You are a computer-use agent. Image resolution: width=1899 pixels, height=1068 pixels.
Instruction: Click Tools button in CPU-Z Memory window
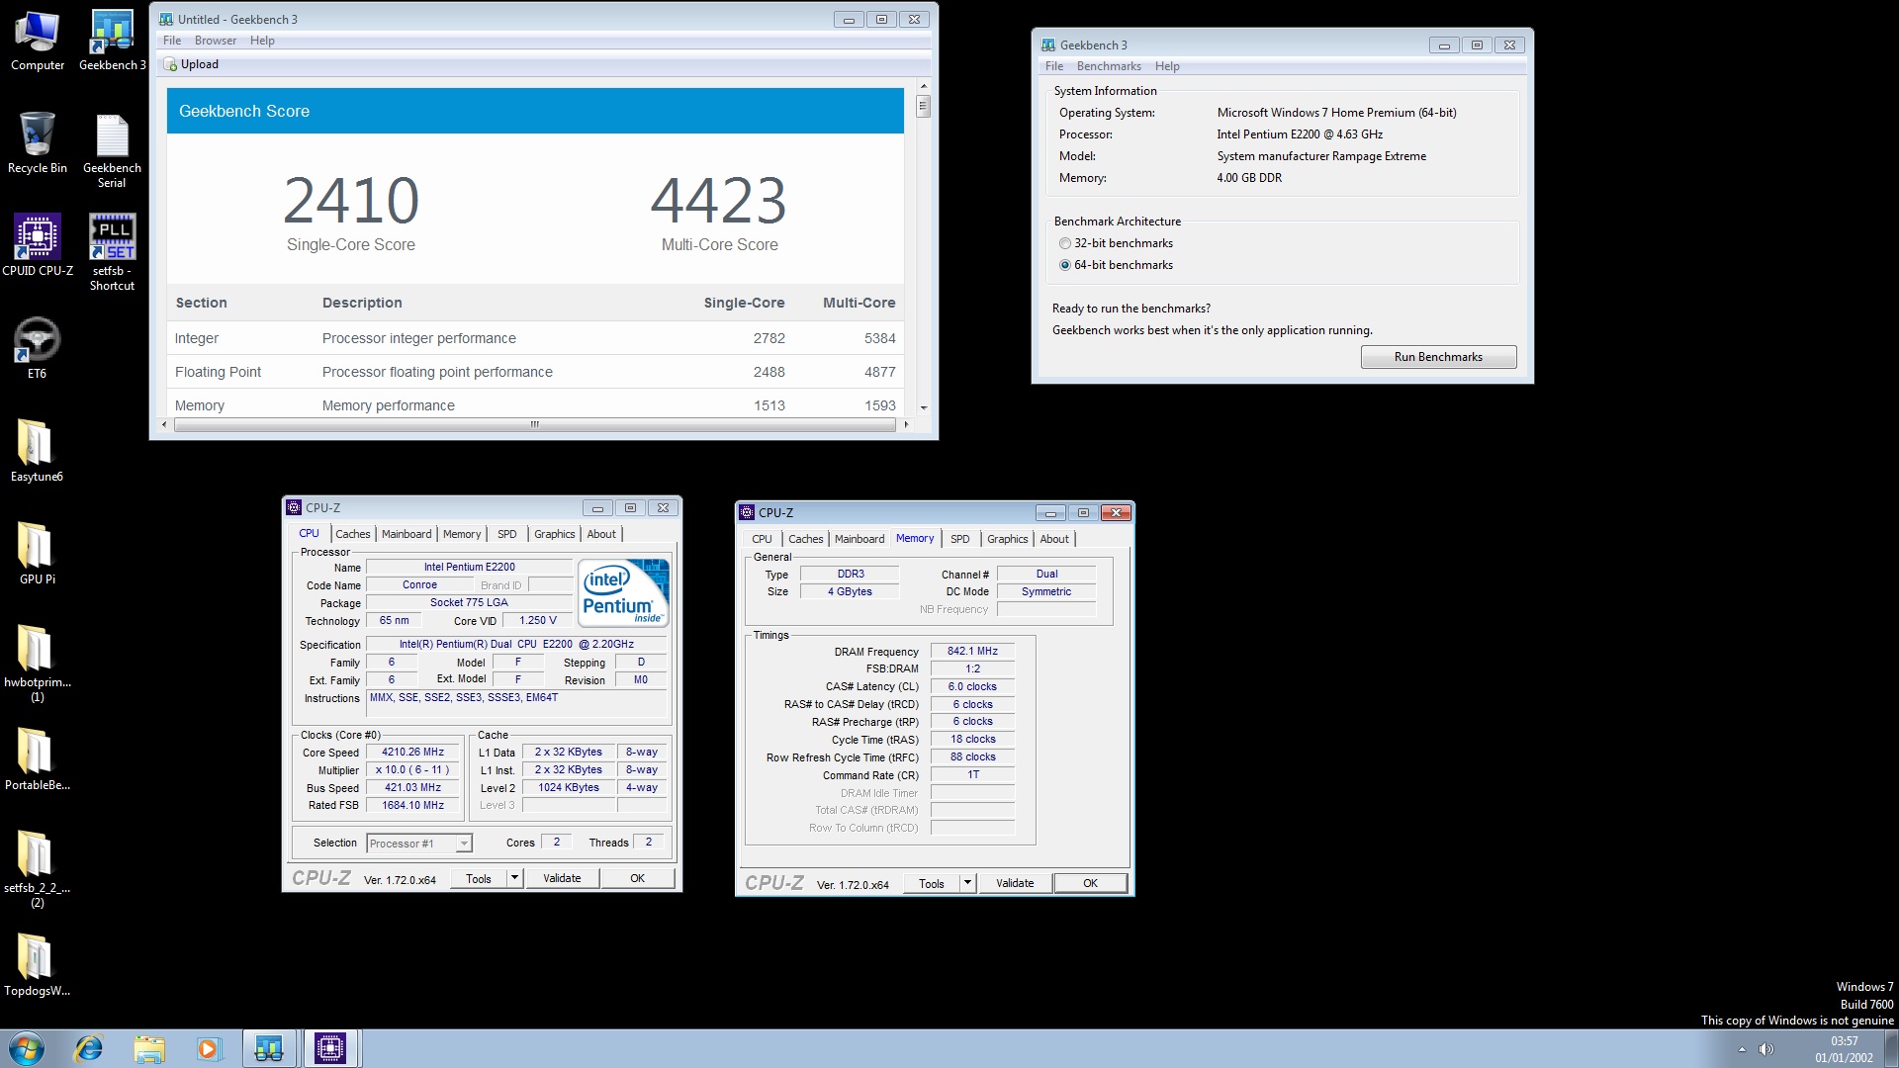(932, 883)
